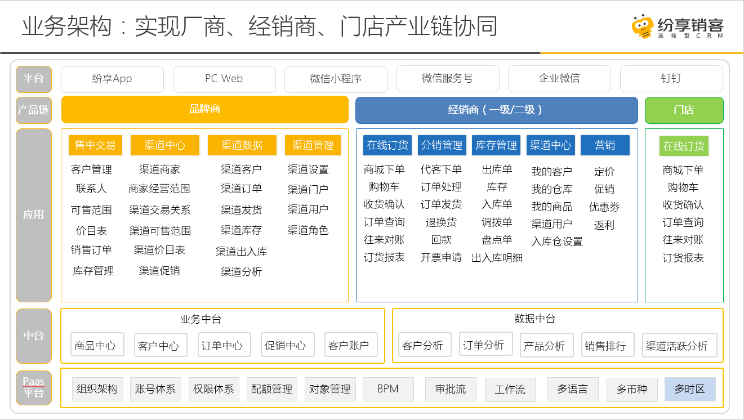Click 审批流 box in Paas平台
The height and width of the screenshot is (420, 744).
[x=451, y=389]
